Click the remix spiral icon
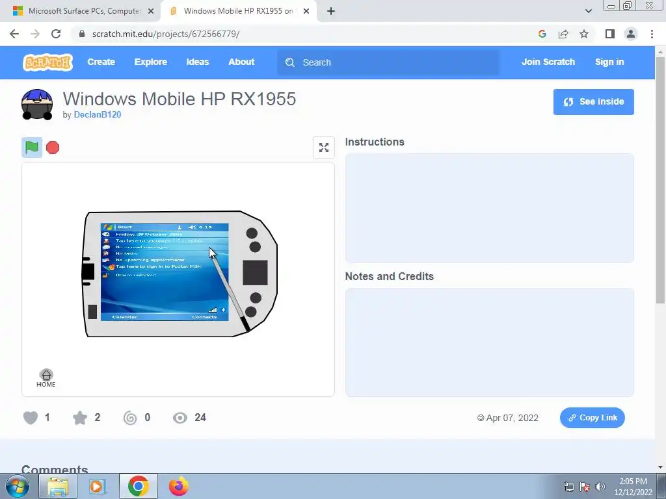666x499 pixels. [x=130, y=418]
